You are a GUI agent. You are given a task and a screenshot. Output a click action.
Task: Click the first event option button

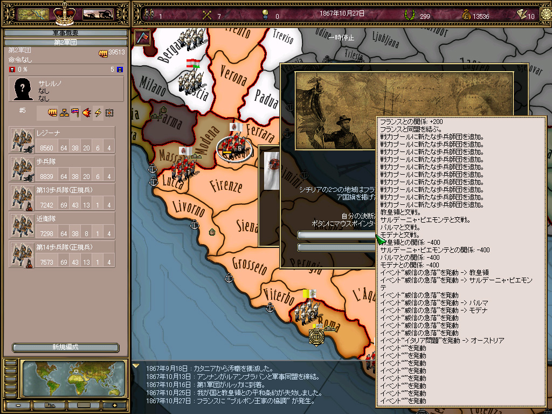pyautogui.click(x=336, y=235)
